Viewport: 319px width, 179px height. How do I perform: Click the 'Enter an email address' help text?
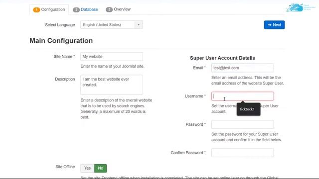(247, 81)
